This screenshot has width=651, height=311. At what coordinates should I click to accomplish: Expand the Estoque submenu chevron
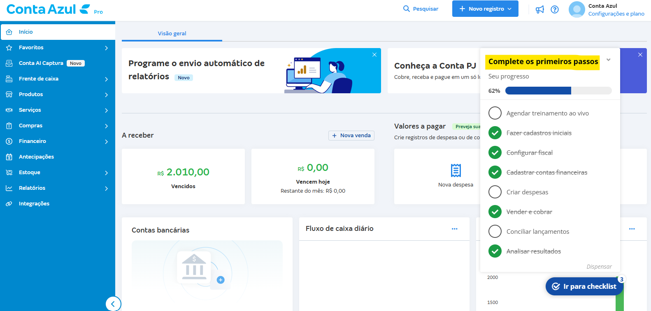click(107, 173)
